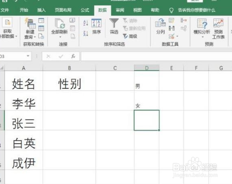Sort descending with the Z-A icon
Screen dimensions: 232x184
point(86,33)
